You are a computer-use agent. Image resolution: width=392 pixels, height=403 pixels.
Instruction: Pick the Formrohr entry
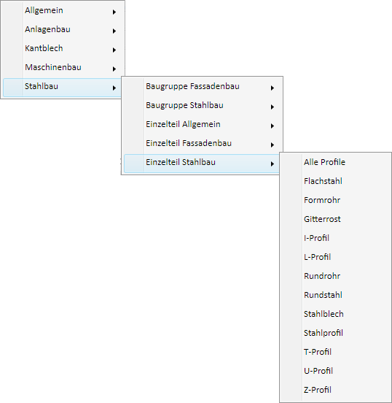pyautogui.click(x=335, y=201)
